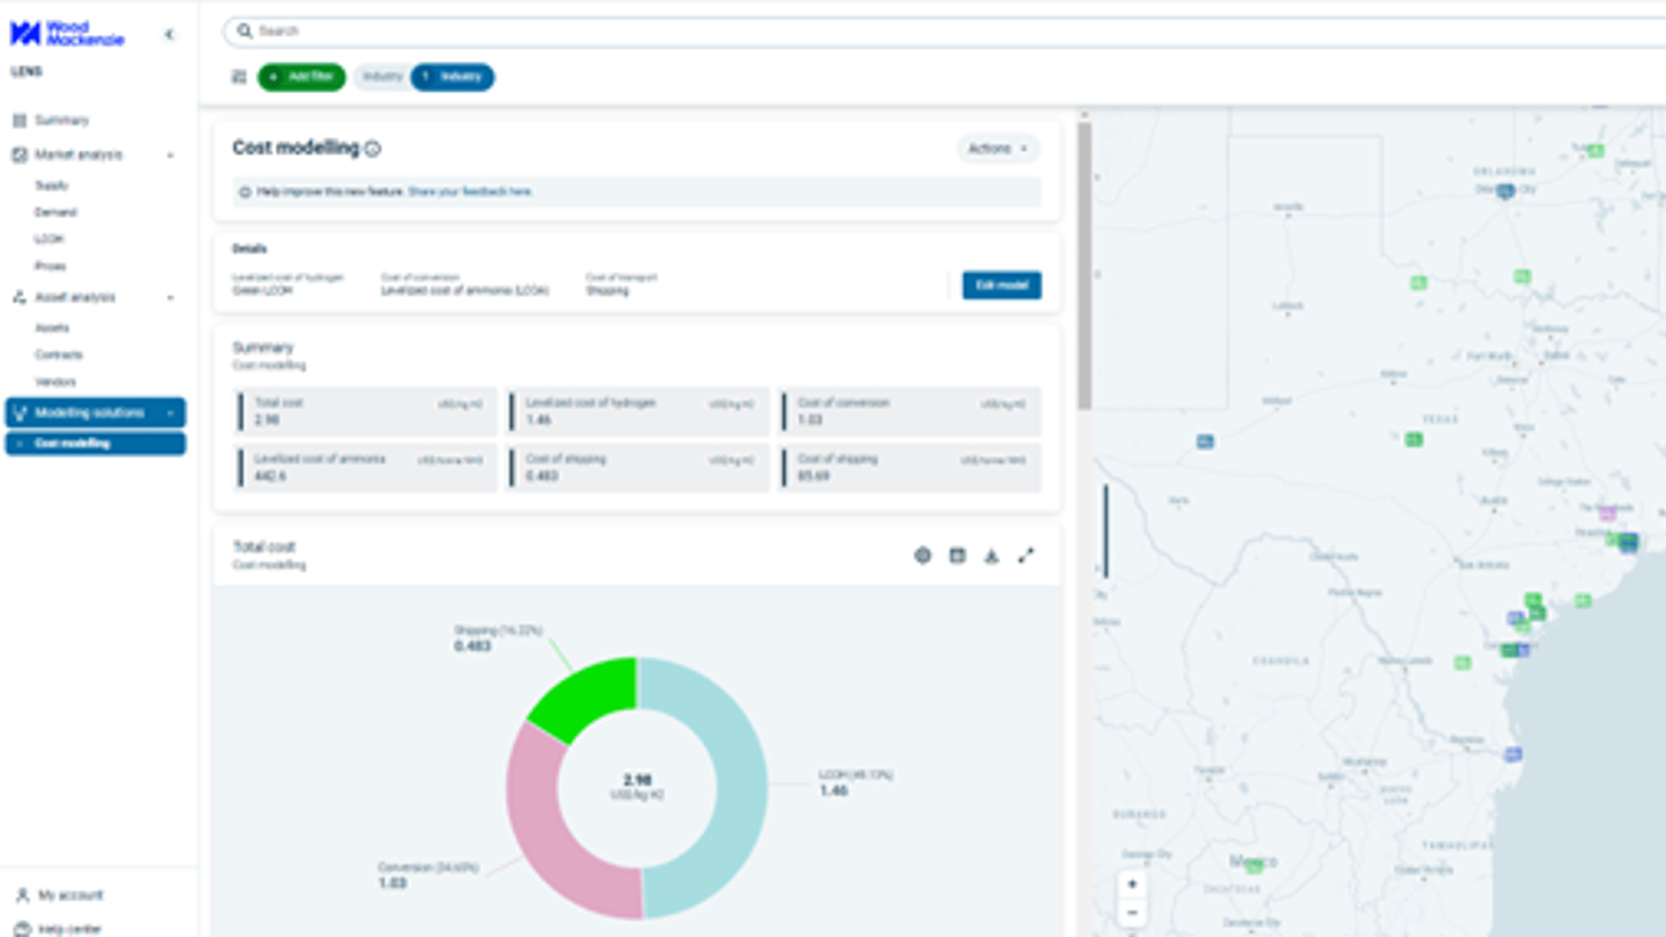Open the Demand menu item
Viewport: 1666px width, 937px height.
coord(56,213)
